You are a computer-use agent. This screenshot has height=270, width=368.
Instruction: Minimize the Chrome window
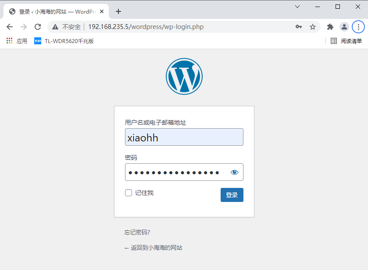[318, 7]
